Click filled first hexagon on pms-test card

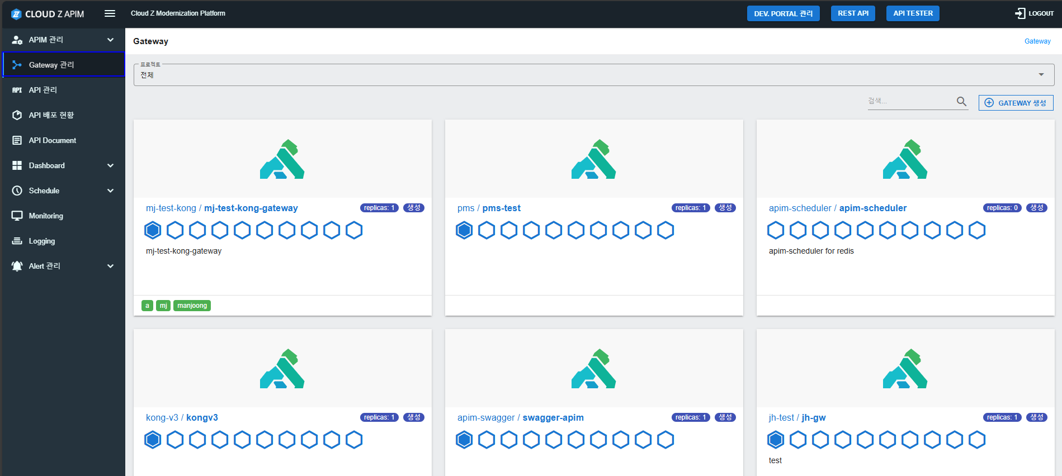click(x=464, y=230)
